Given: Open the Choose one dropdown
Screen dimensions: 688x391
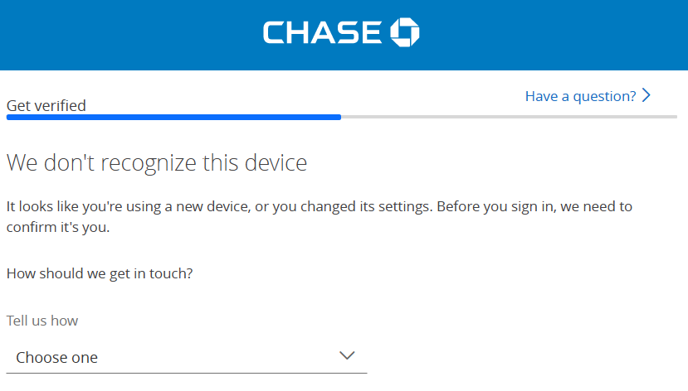Looking at the screenshot, I should coord(187,357).
